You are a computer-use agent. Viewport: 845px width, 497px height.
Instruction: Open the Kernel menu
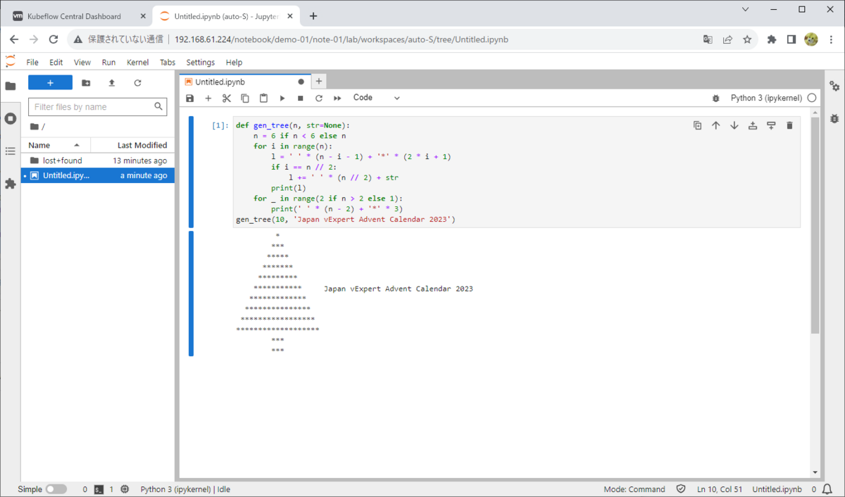pyautogui.click(x=137, y=62)
